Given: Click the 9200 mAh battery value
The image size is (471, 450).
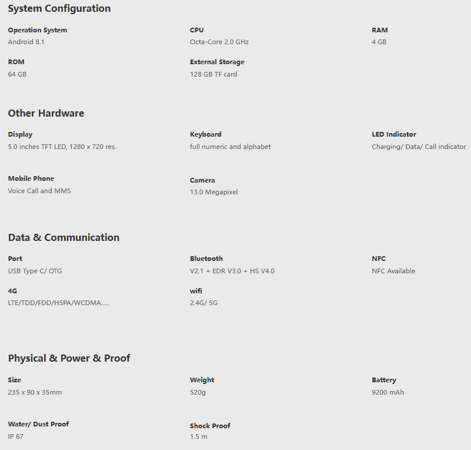Looking at the screenshot, I should pyautogui.click(x=388, y=392).
